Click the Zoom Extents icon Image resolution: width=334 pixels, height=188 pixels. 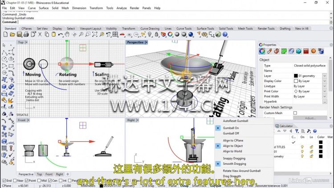click(x=95, y=34)
